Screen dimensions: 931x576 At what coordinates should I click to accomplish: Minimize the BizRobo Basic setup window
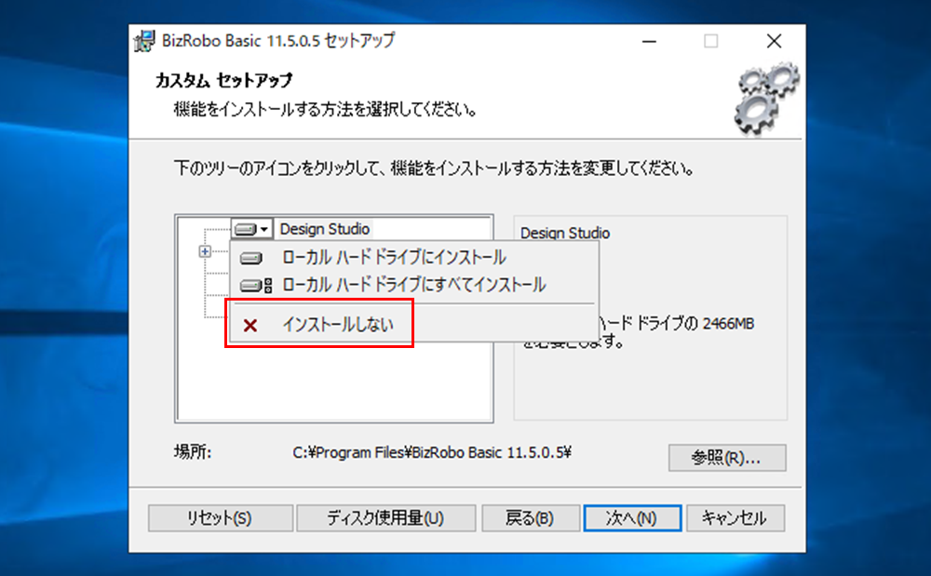pyautogui.click(x=649, y=42)
